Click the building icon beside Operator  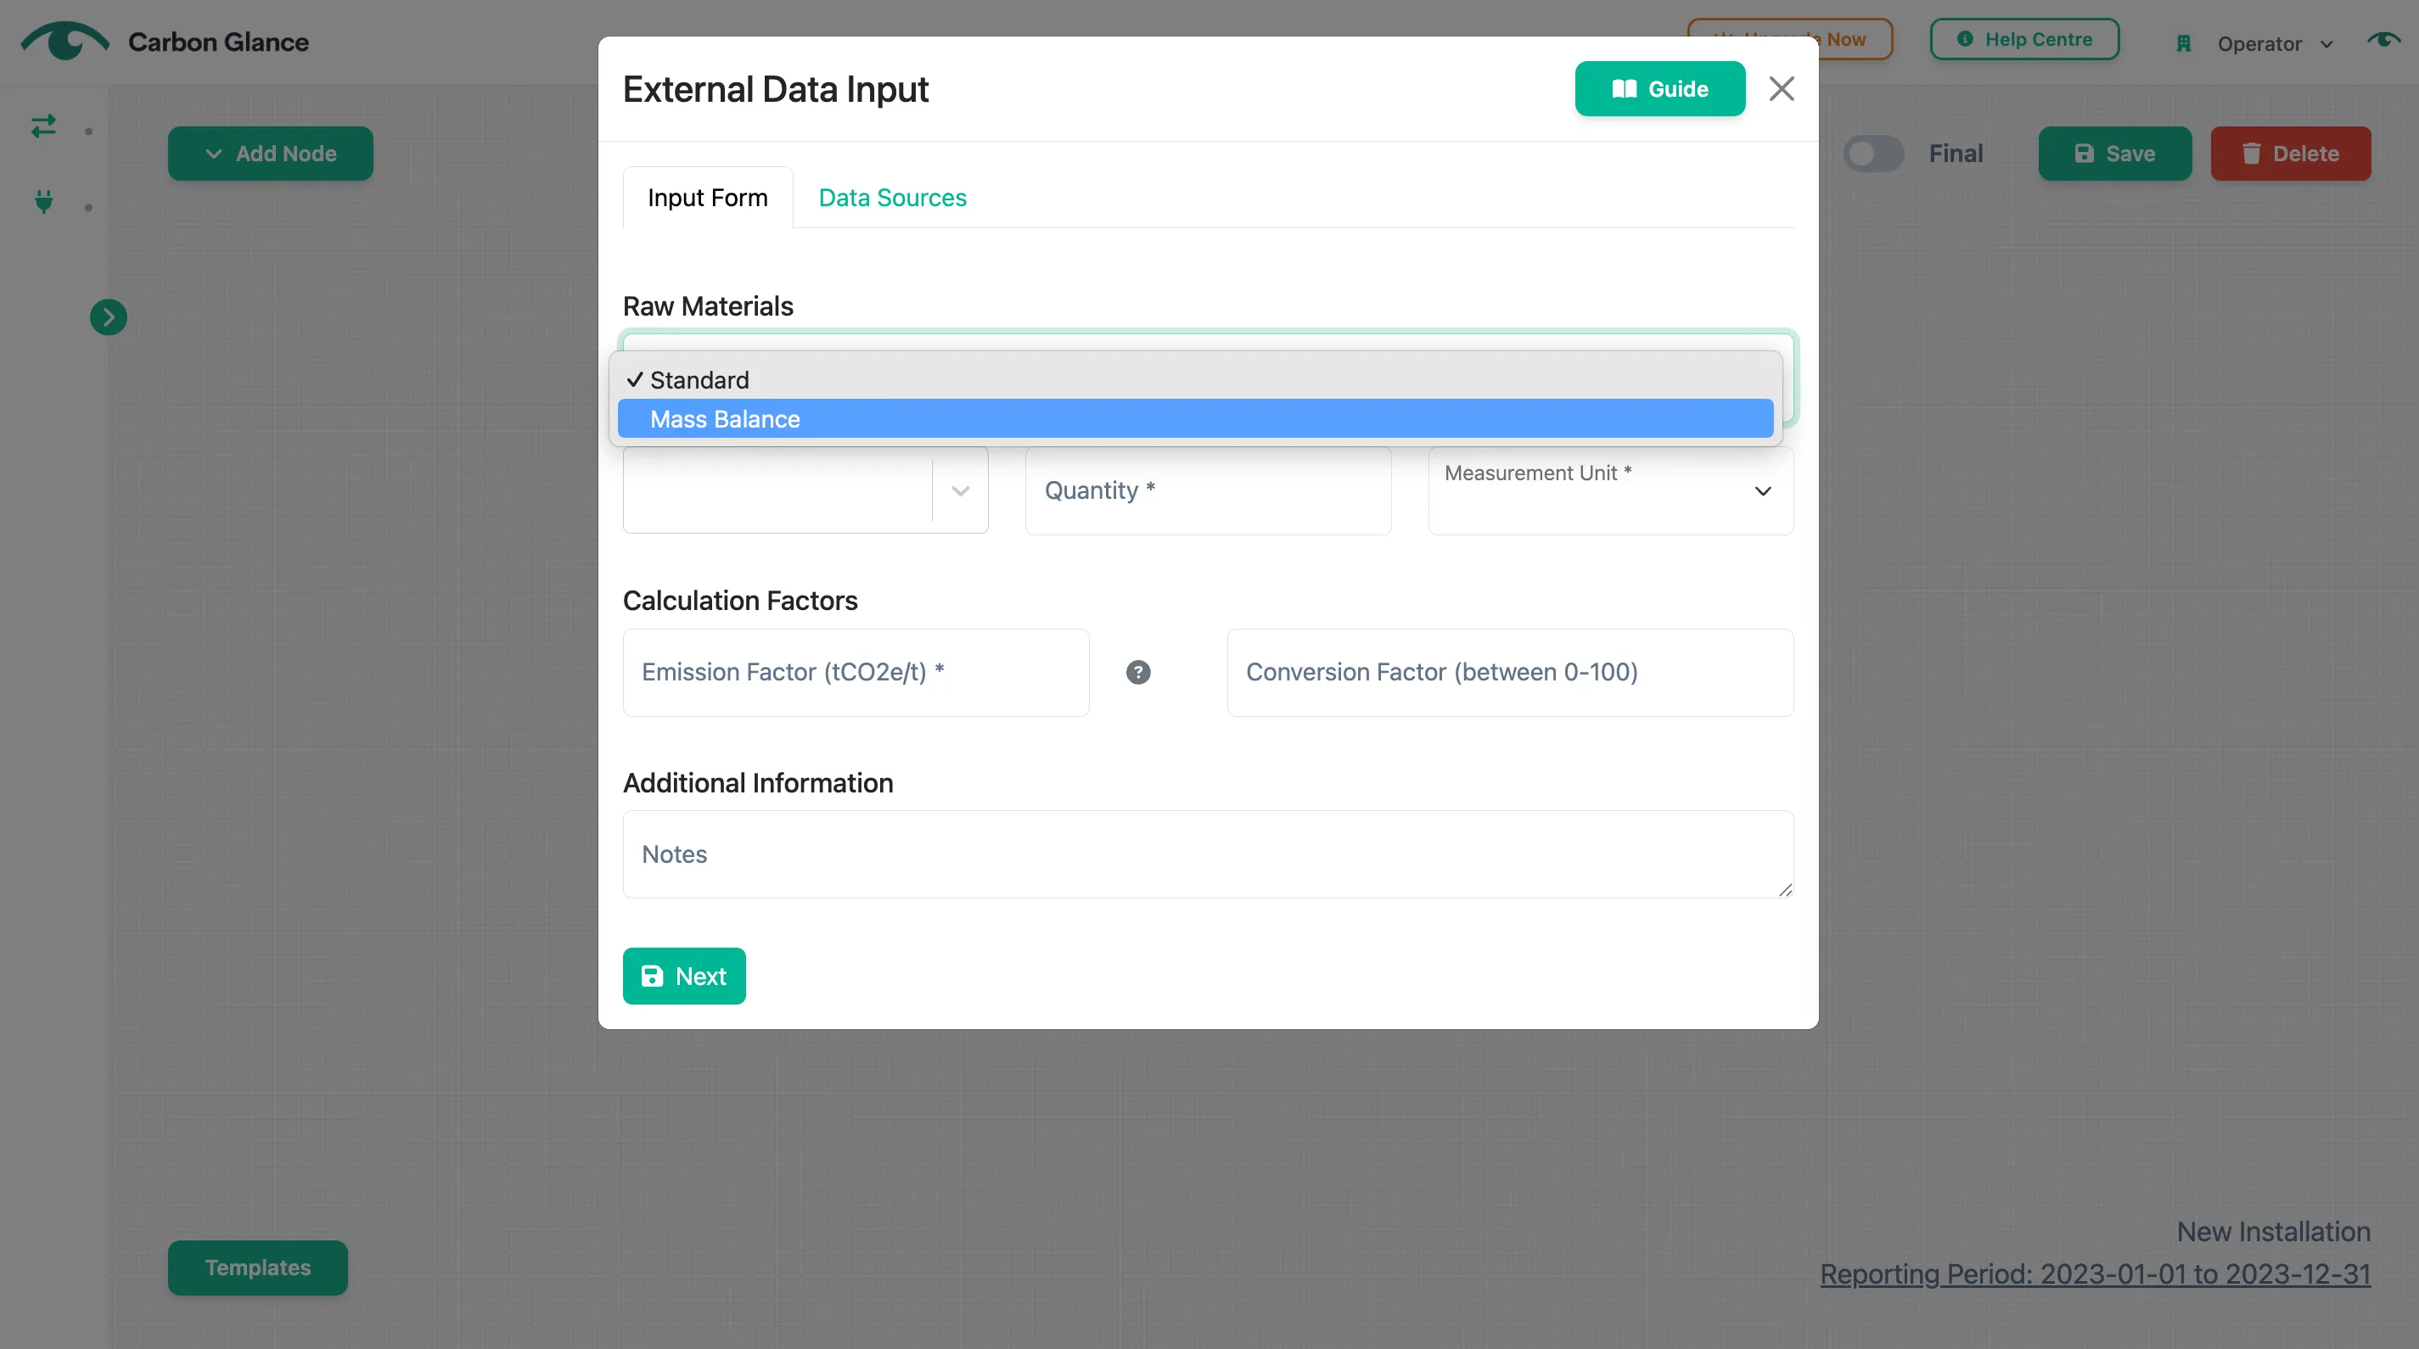point(2183,44)
